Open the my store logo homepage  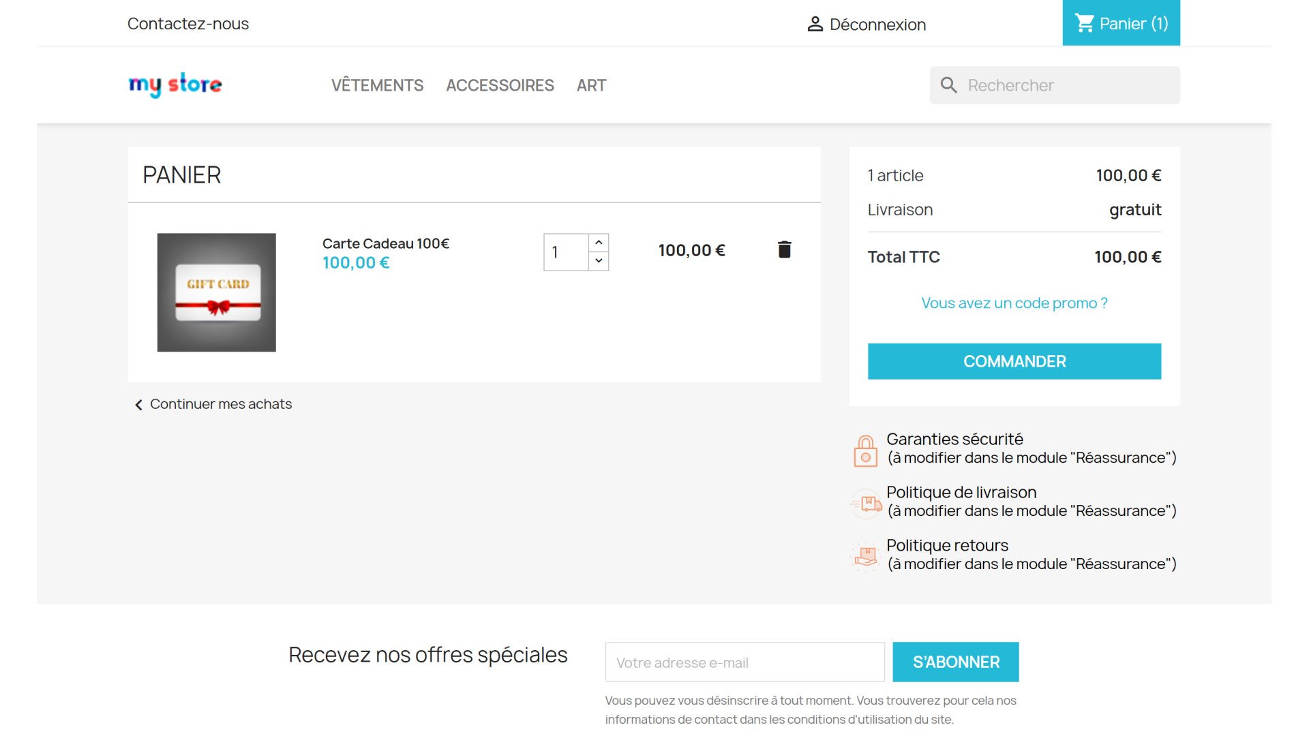point(175,85)
